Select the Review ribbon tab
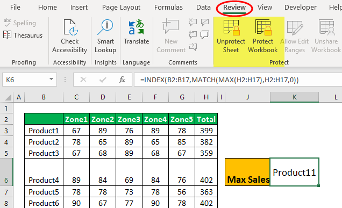 (234, 8)
